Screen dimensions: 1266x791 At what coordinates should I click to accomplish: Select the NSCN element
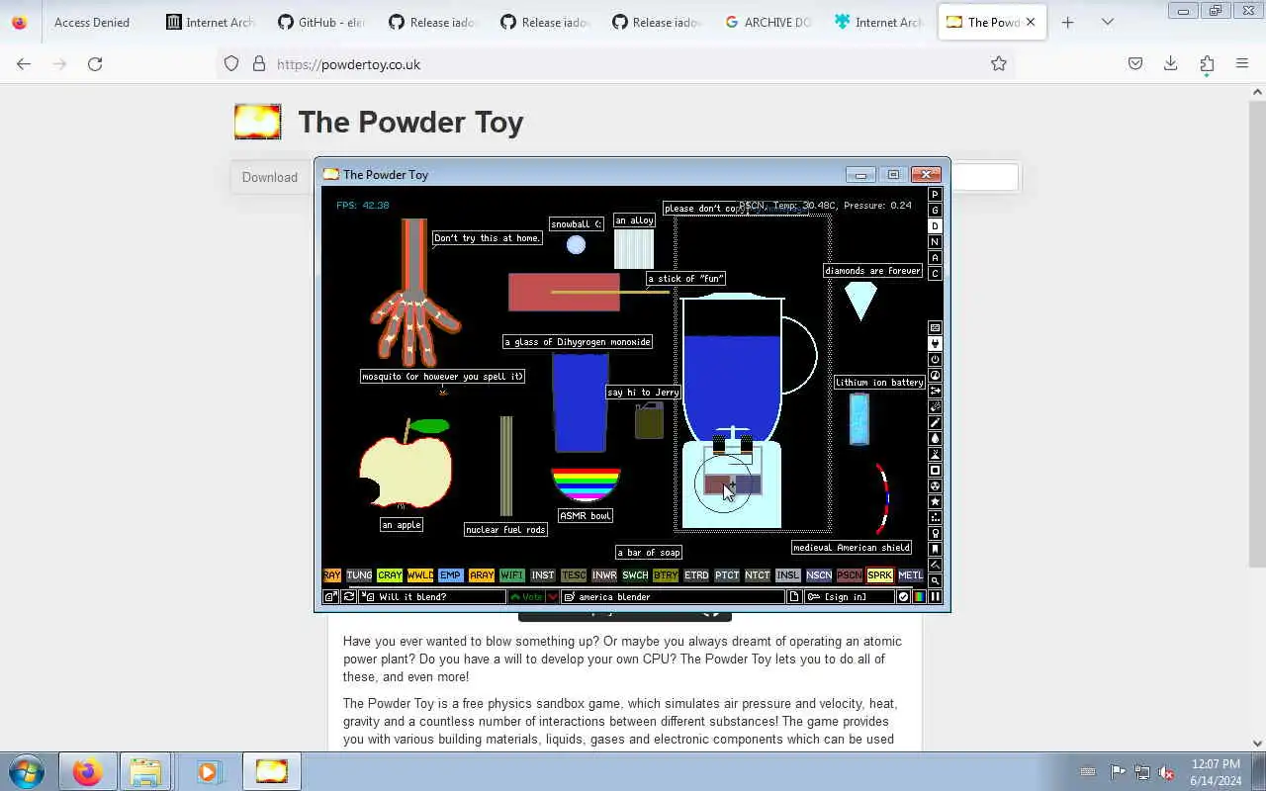pos(818,575)
